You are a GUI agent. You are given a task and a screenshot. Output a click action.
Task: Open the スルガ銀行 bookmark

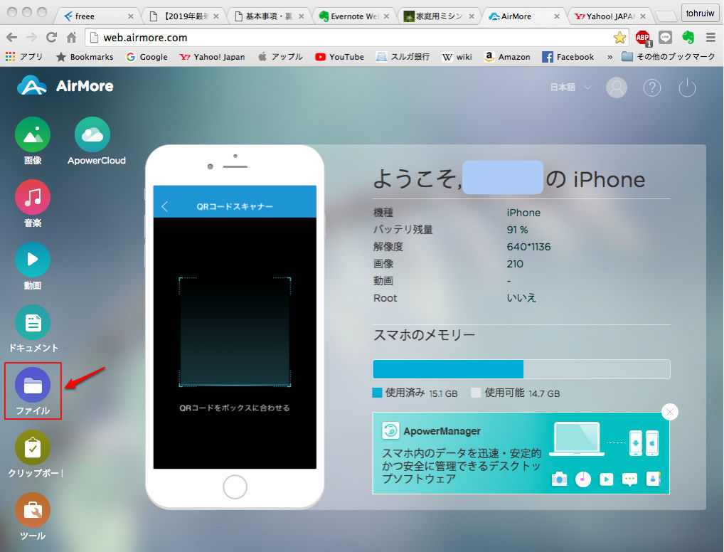(x=403, y=56)
